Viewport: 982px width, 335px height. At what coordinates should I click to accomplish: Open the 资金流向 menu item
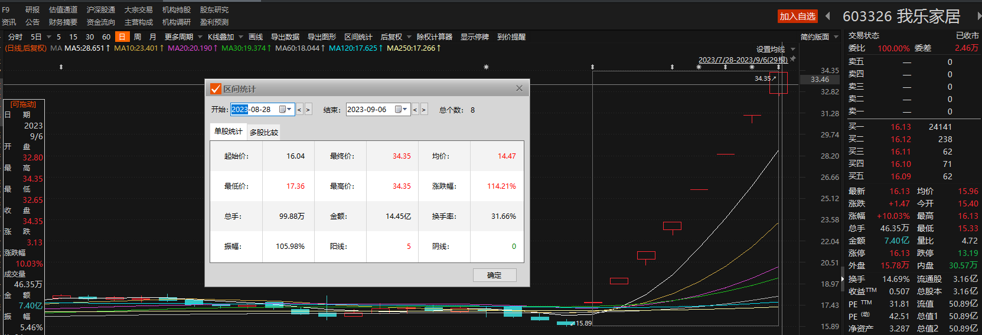click(x=100, y=22)
